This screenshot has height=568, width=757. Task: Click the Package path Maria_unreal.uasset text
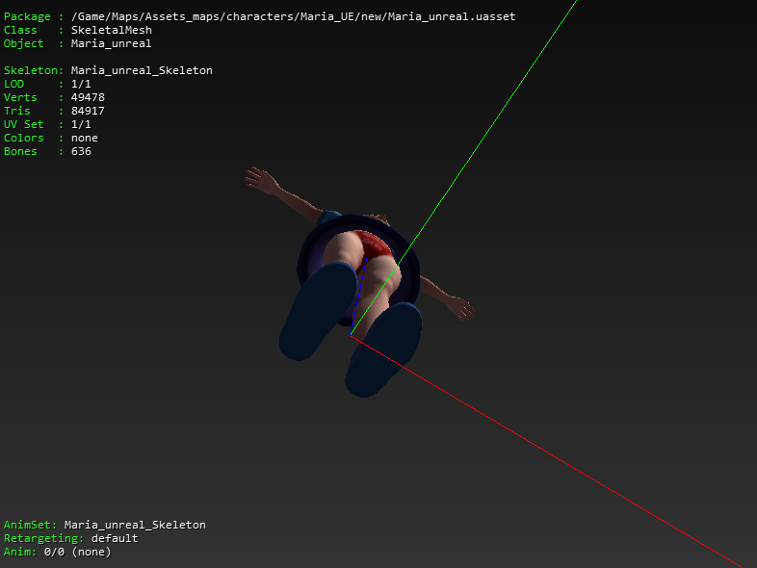click(x=293, y=17)
